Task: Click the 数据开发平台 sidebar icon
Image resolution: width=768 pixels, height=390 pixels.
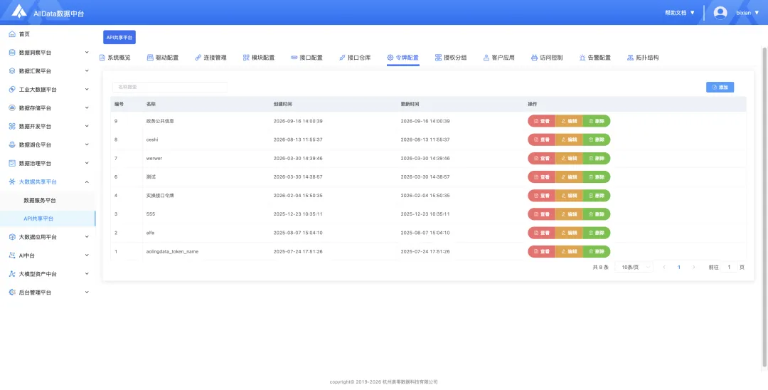Action: (x=12, y=127)
